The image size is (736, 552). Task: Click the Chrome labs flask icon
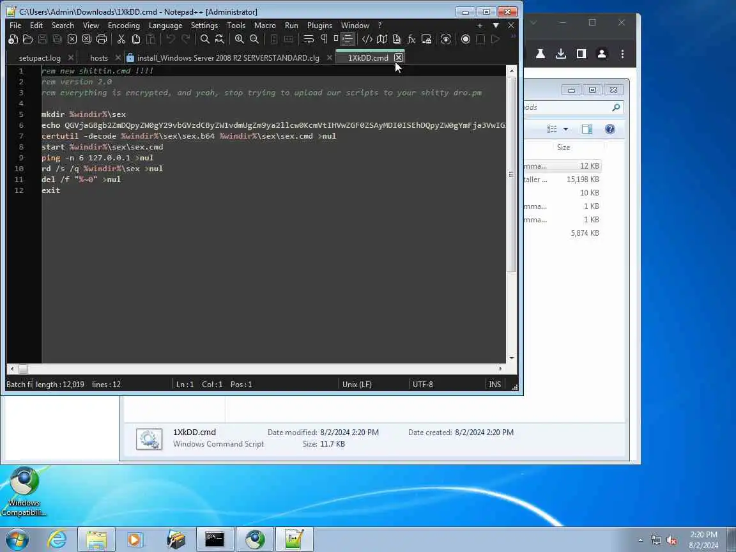[540, 54]
